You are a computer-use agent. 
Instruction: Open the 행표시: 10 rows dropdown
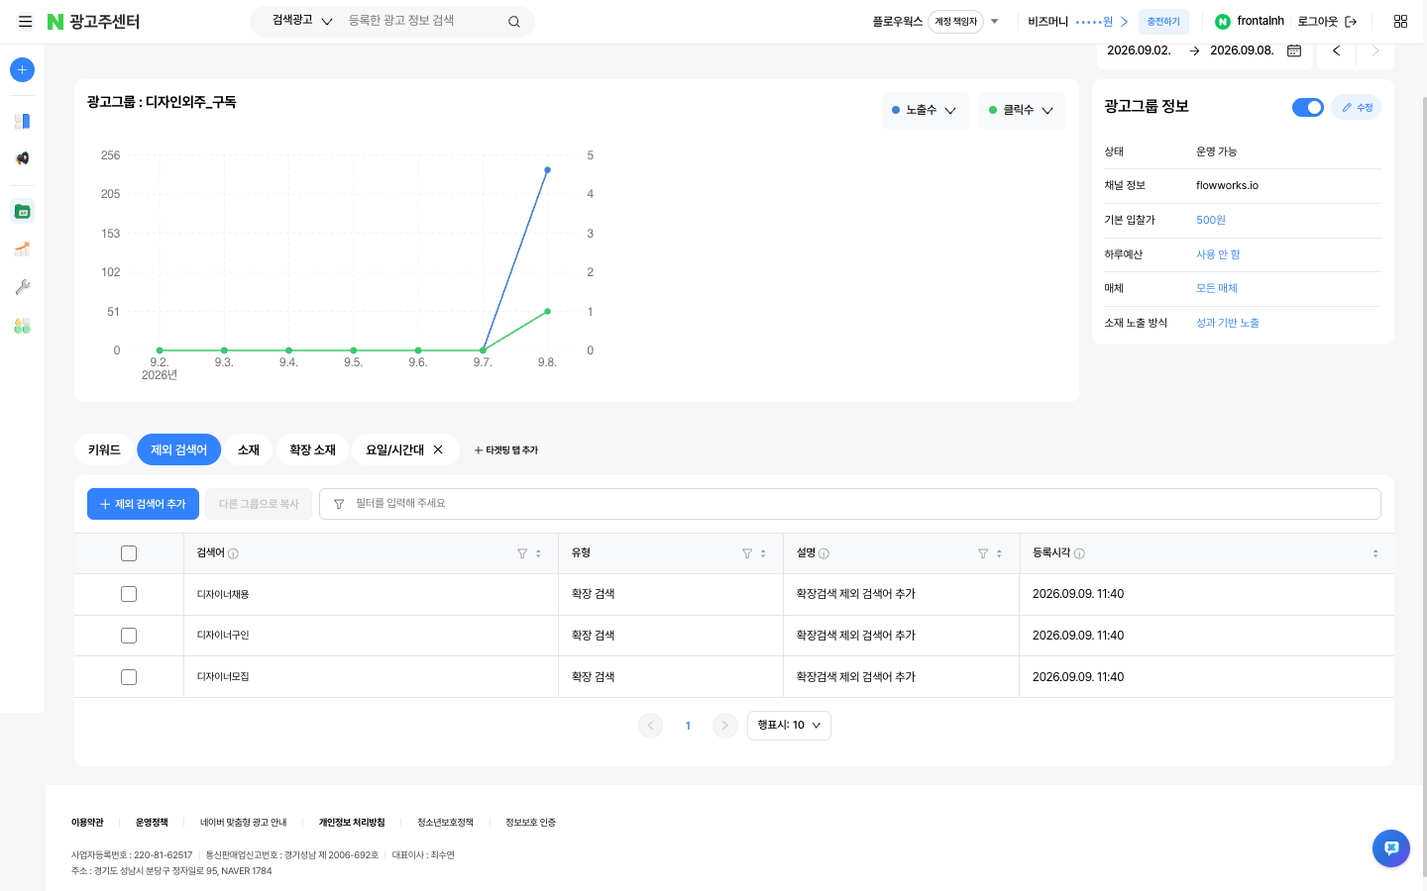point(789,726)
